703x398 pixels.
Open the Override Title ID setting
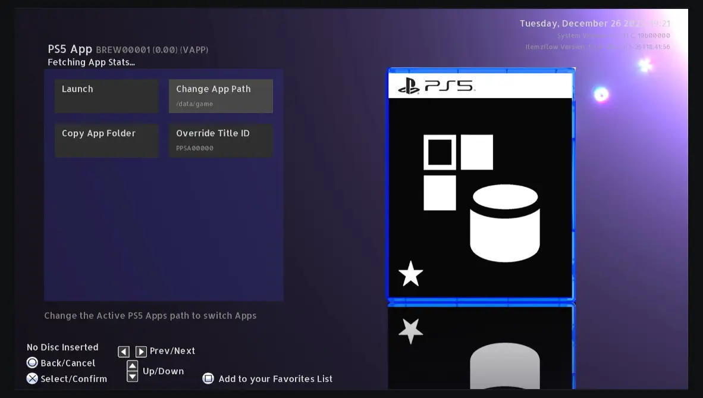coord(221,140)
